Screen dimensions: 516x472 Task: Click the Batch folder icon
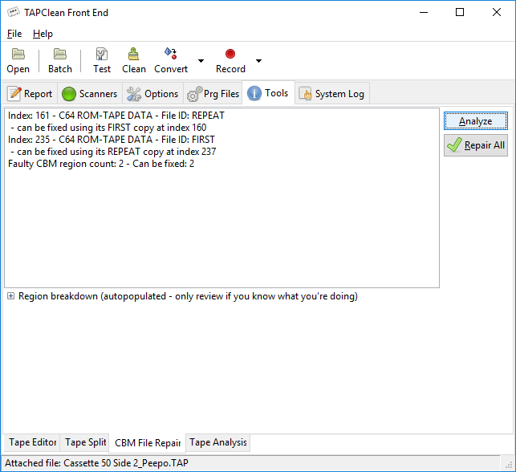60,54
